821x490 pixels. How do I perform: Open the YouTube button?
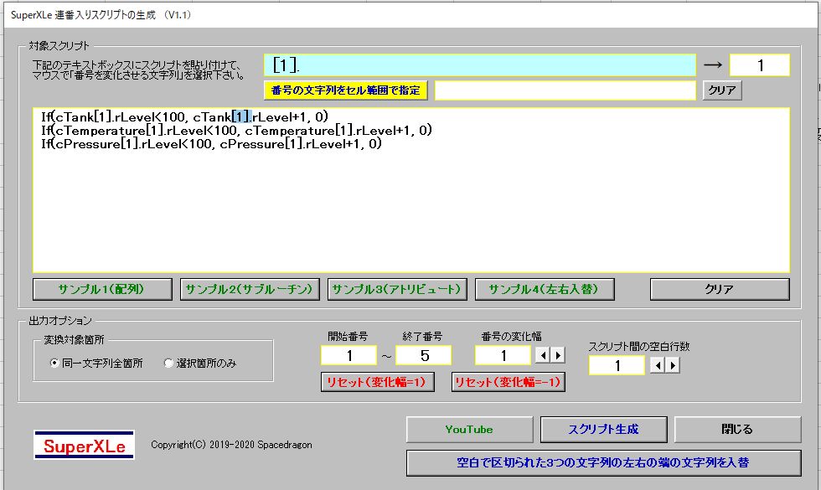[x=470, y=429]
